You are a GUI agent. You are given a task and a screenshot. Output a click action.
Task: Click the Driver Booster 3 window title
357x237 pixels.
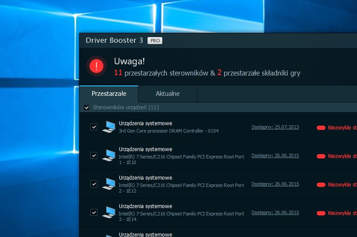114,40
